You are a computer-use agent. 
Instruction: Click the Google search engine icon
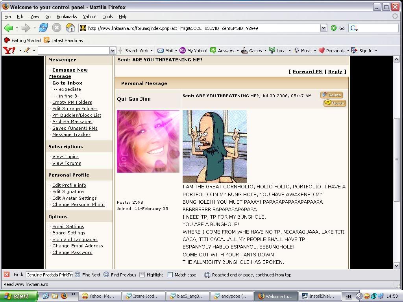pos(354,28)
